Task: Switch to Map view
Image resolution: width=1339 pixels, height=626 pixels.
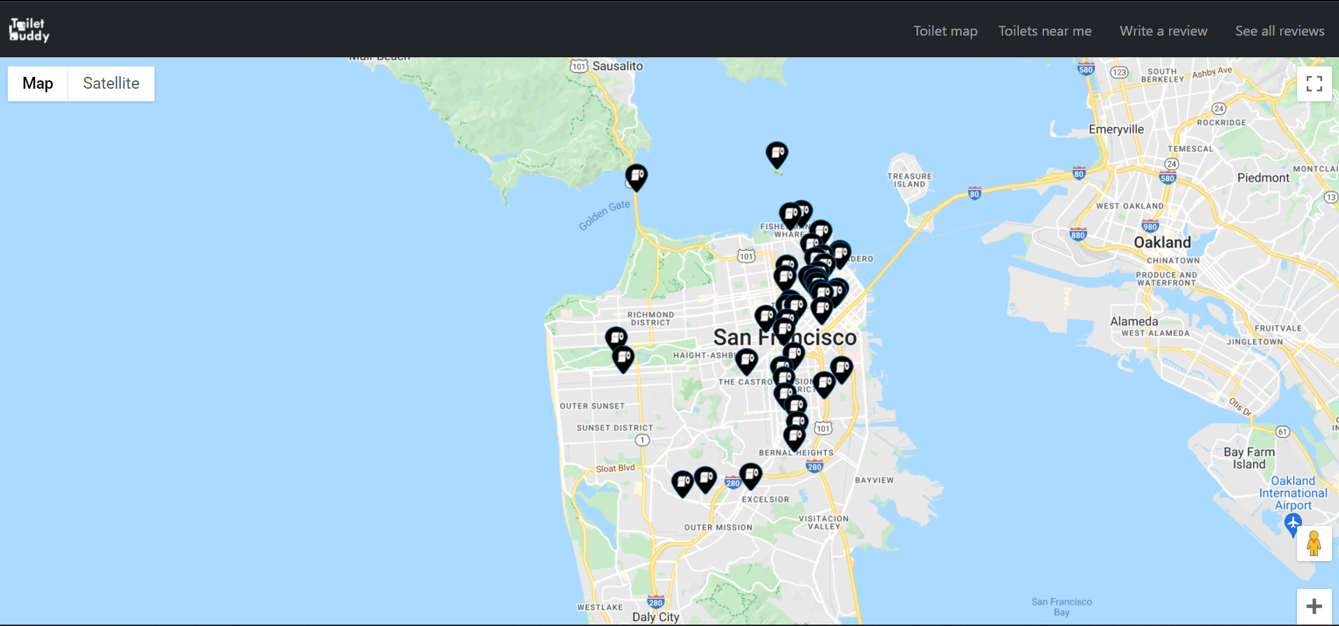Action: click(x=38, y=83)
